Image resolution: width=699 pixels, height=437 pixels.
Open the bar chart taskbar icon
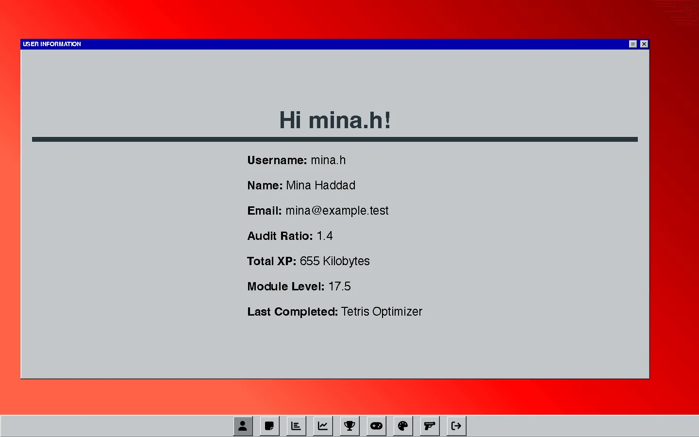[296, 426]
